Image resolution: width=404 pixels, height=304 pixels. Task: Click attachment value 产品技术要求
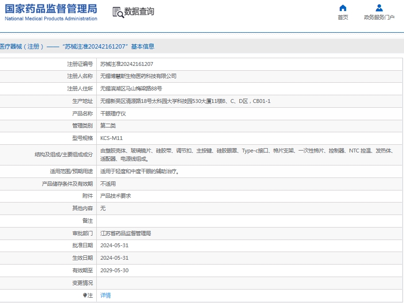[x=116, y=196]
